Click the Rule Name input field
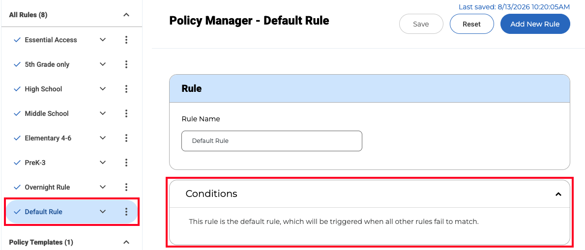Viewport: 585px width, 250px height. (x=271, y=141)
